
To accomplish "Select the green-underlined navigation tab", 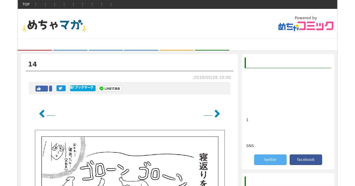I will [x=212, y=45].
